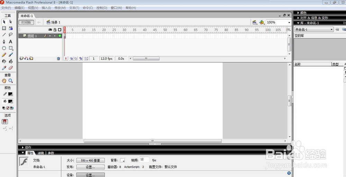Select the Text tool
The width and height of the screenshot is (346, 177).
pos(10,42)
